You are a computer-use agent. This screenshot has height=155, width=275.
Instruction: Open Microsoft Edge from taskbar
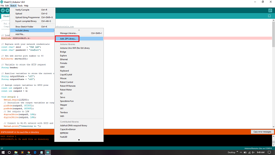pyautogui.click(x=35, y=152)
